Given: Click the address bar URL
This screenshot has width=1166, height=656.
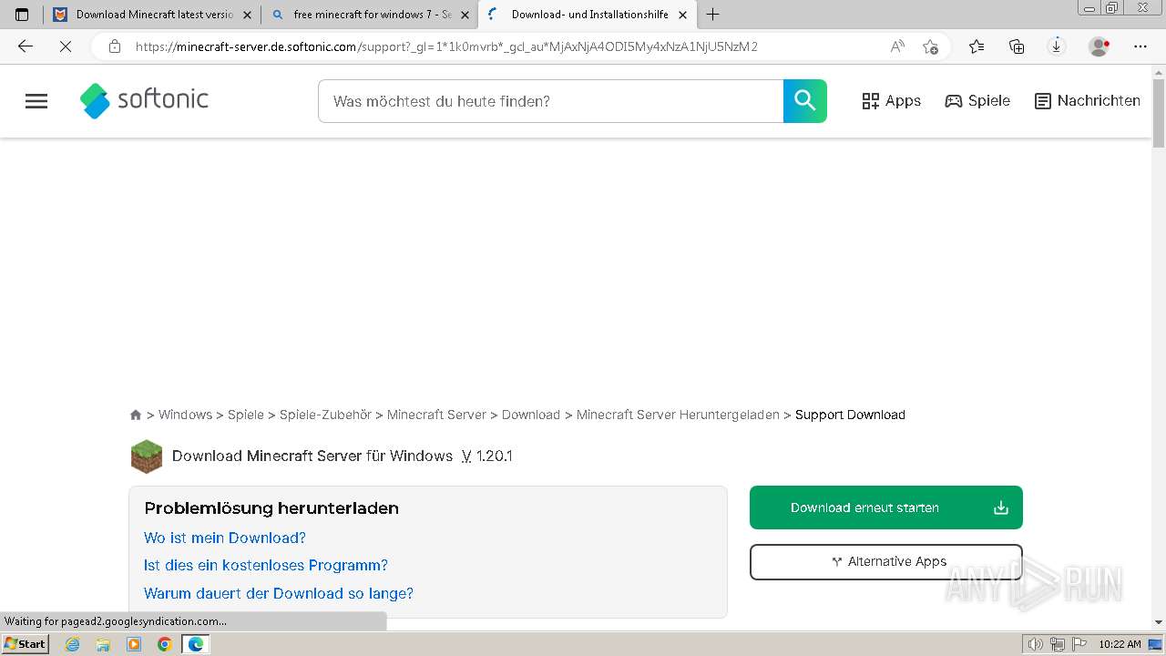Looking at the screenshot, I should point(446,46).
